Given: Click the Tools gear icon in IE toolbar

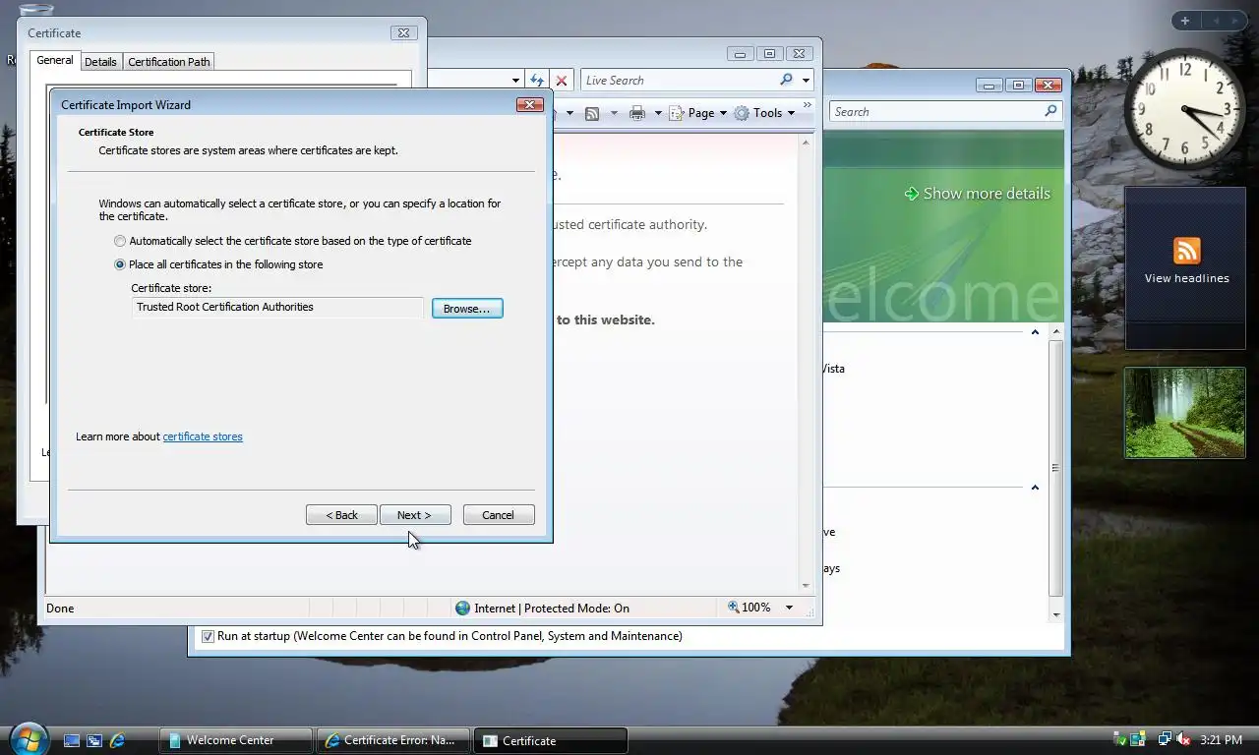Looking at the screenshot, I should click(x=742, y=113).
